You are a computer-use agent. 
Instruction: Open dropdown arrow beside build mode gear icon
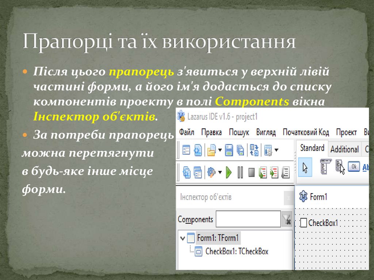coord(220,172)
